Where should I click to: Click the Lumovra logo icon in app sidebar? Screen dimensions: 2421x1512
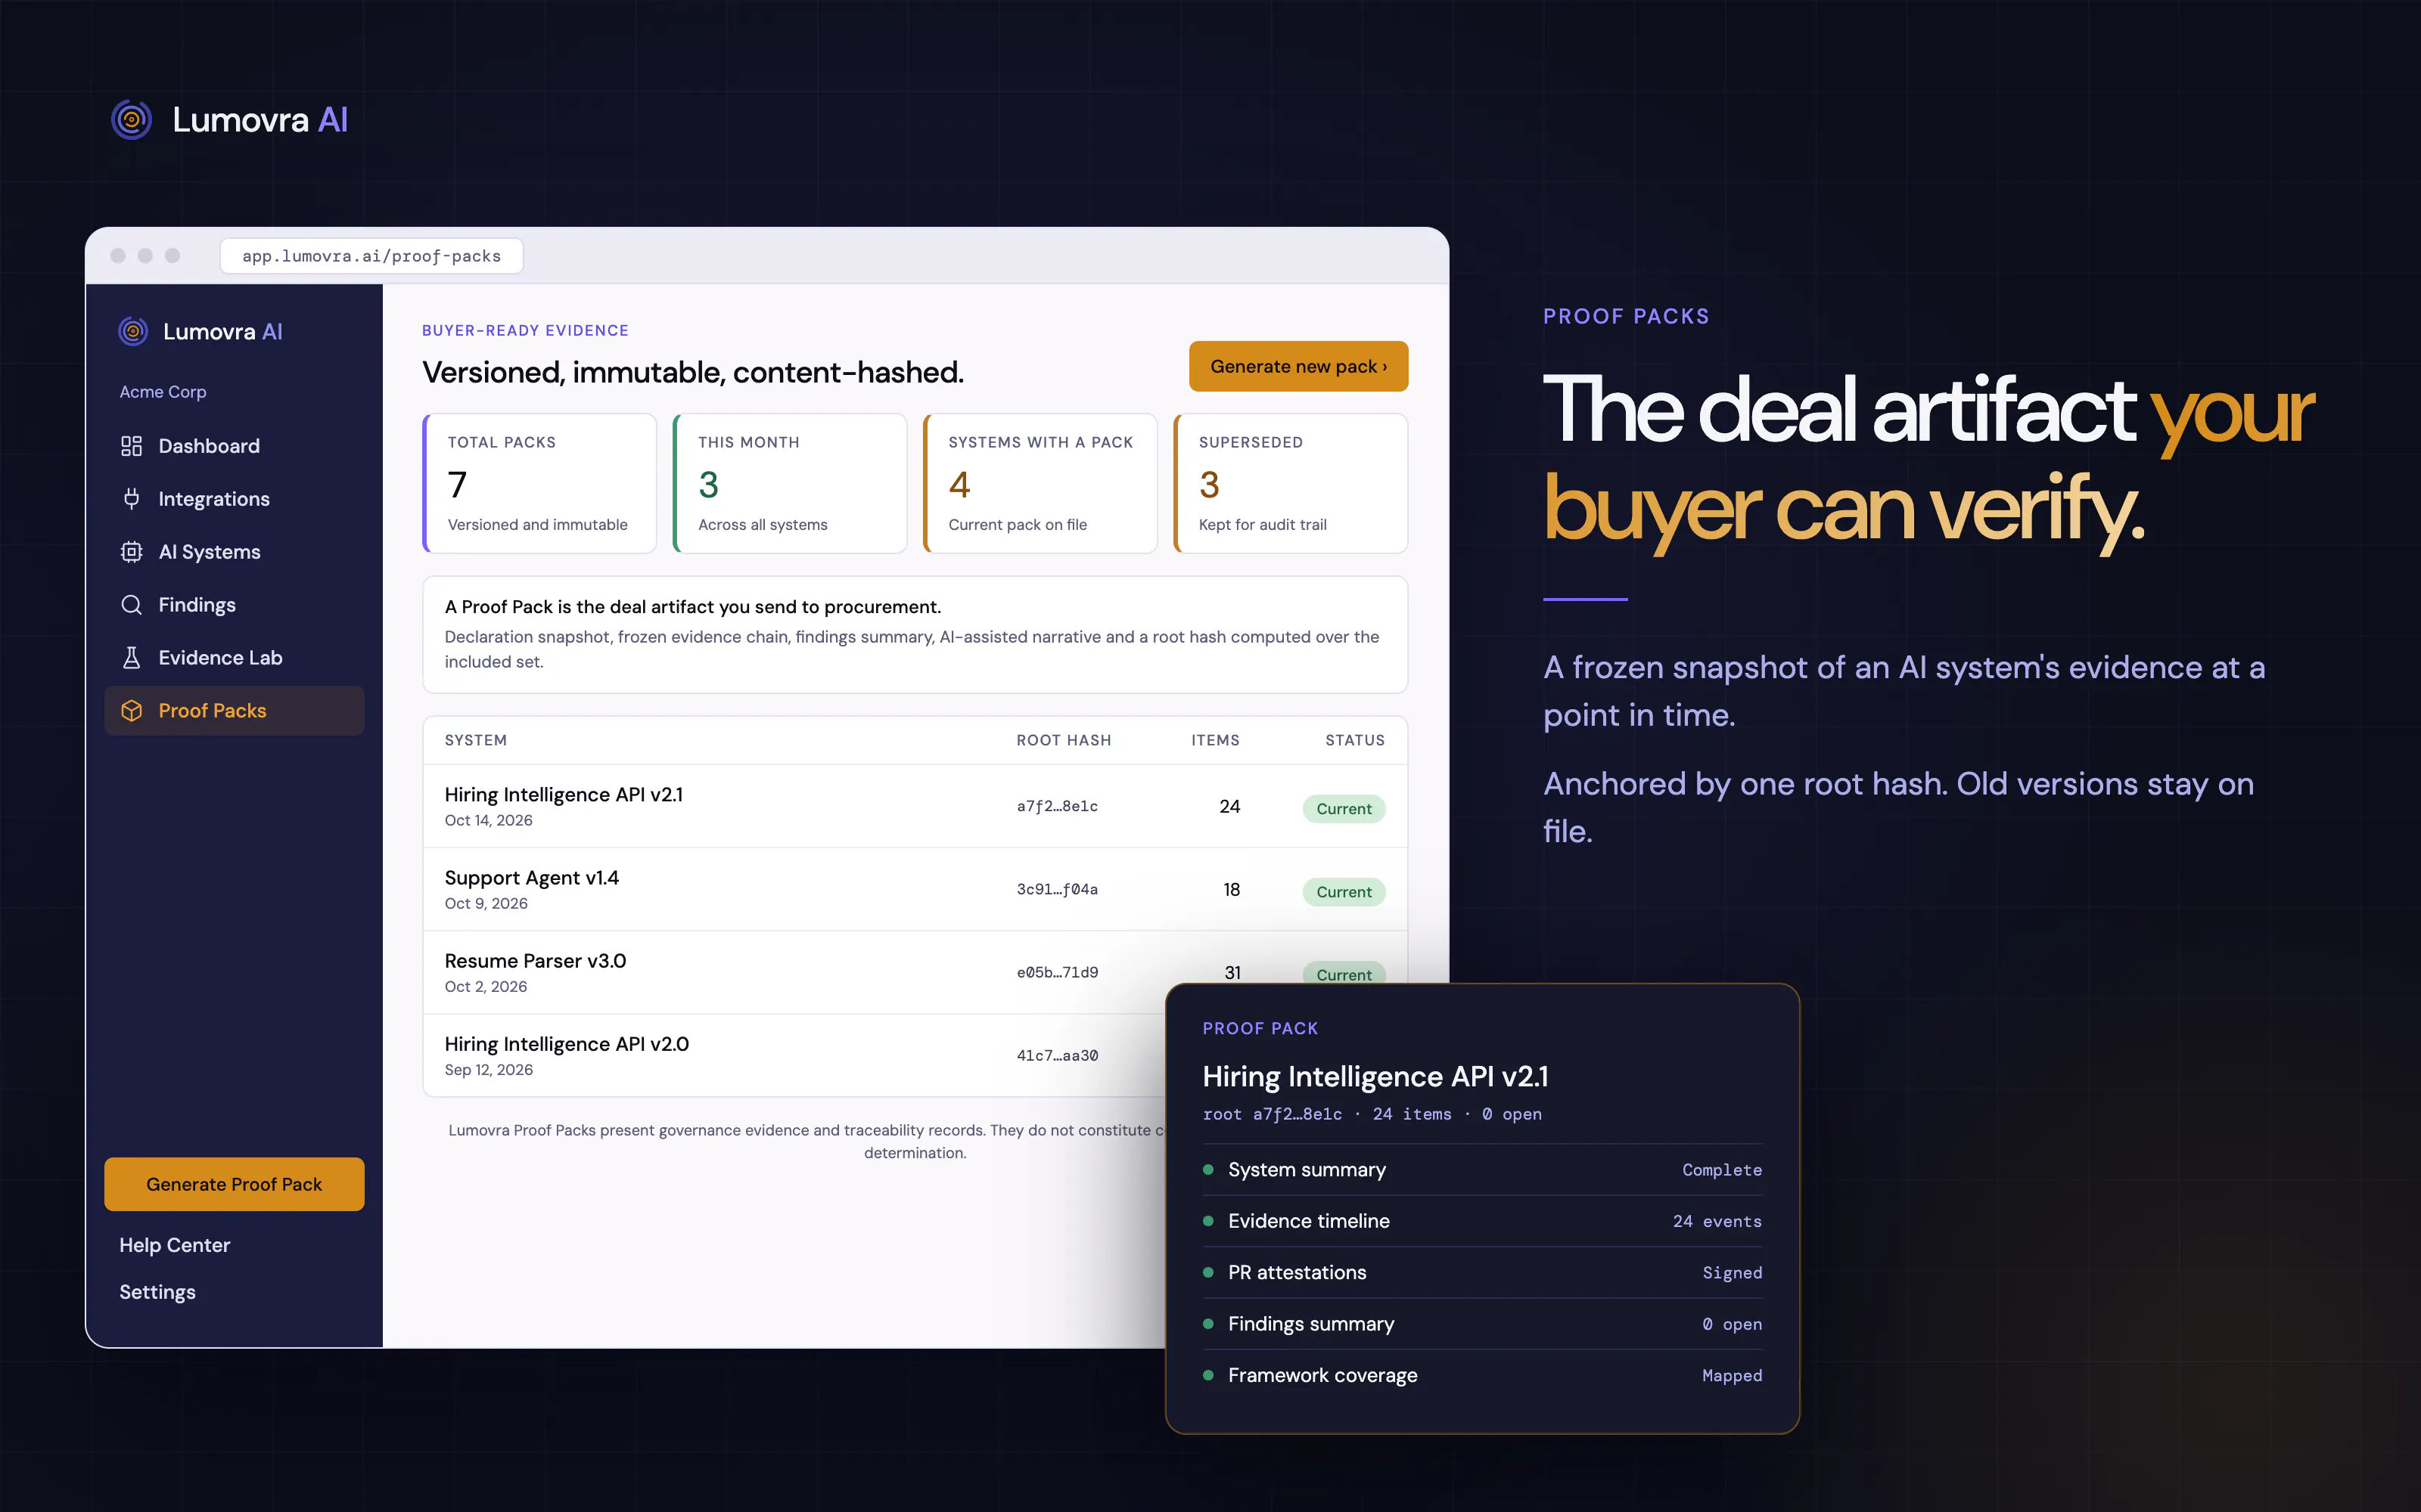[133, 331]
